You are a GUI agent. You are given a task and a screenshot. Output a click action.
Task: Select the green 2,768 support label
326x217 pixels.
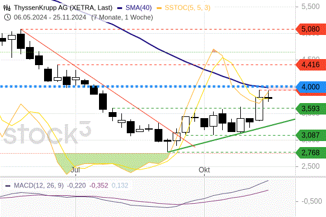click(311, 153)
